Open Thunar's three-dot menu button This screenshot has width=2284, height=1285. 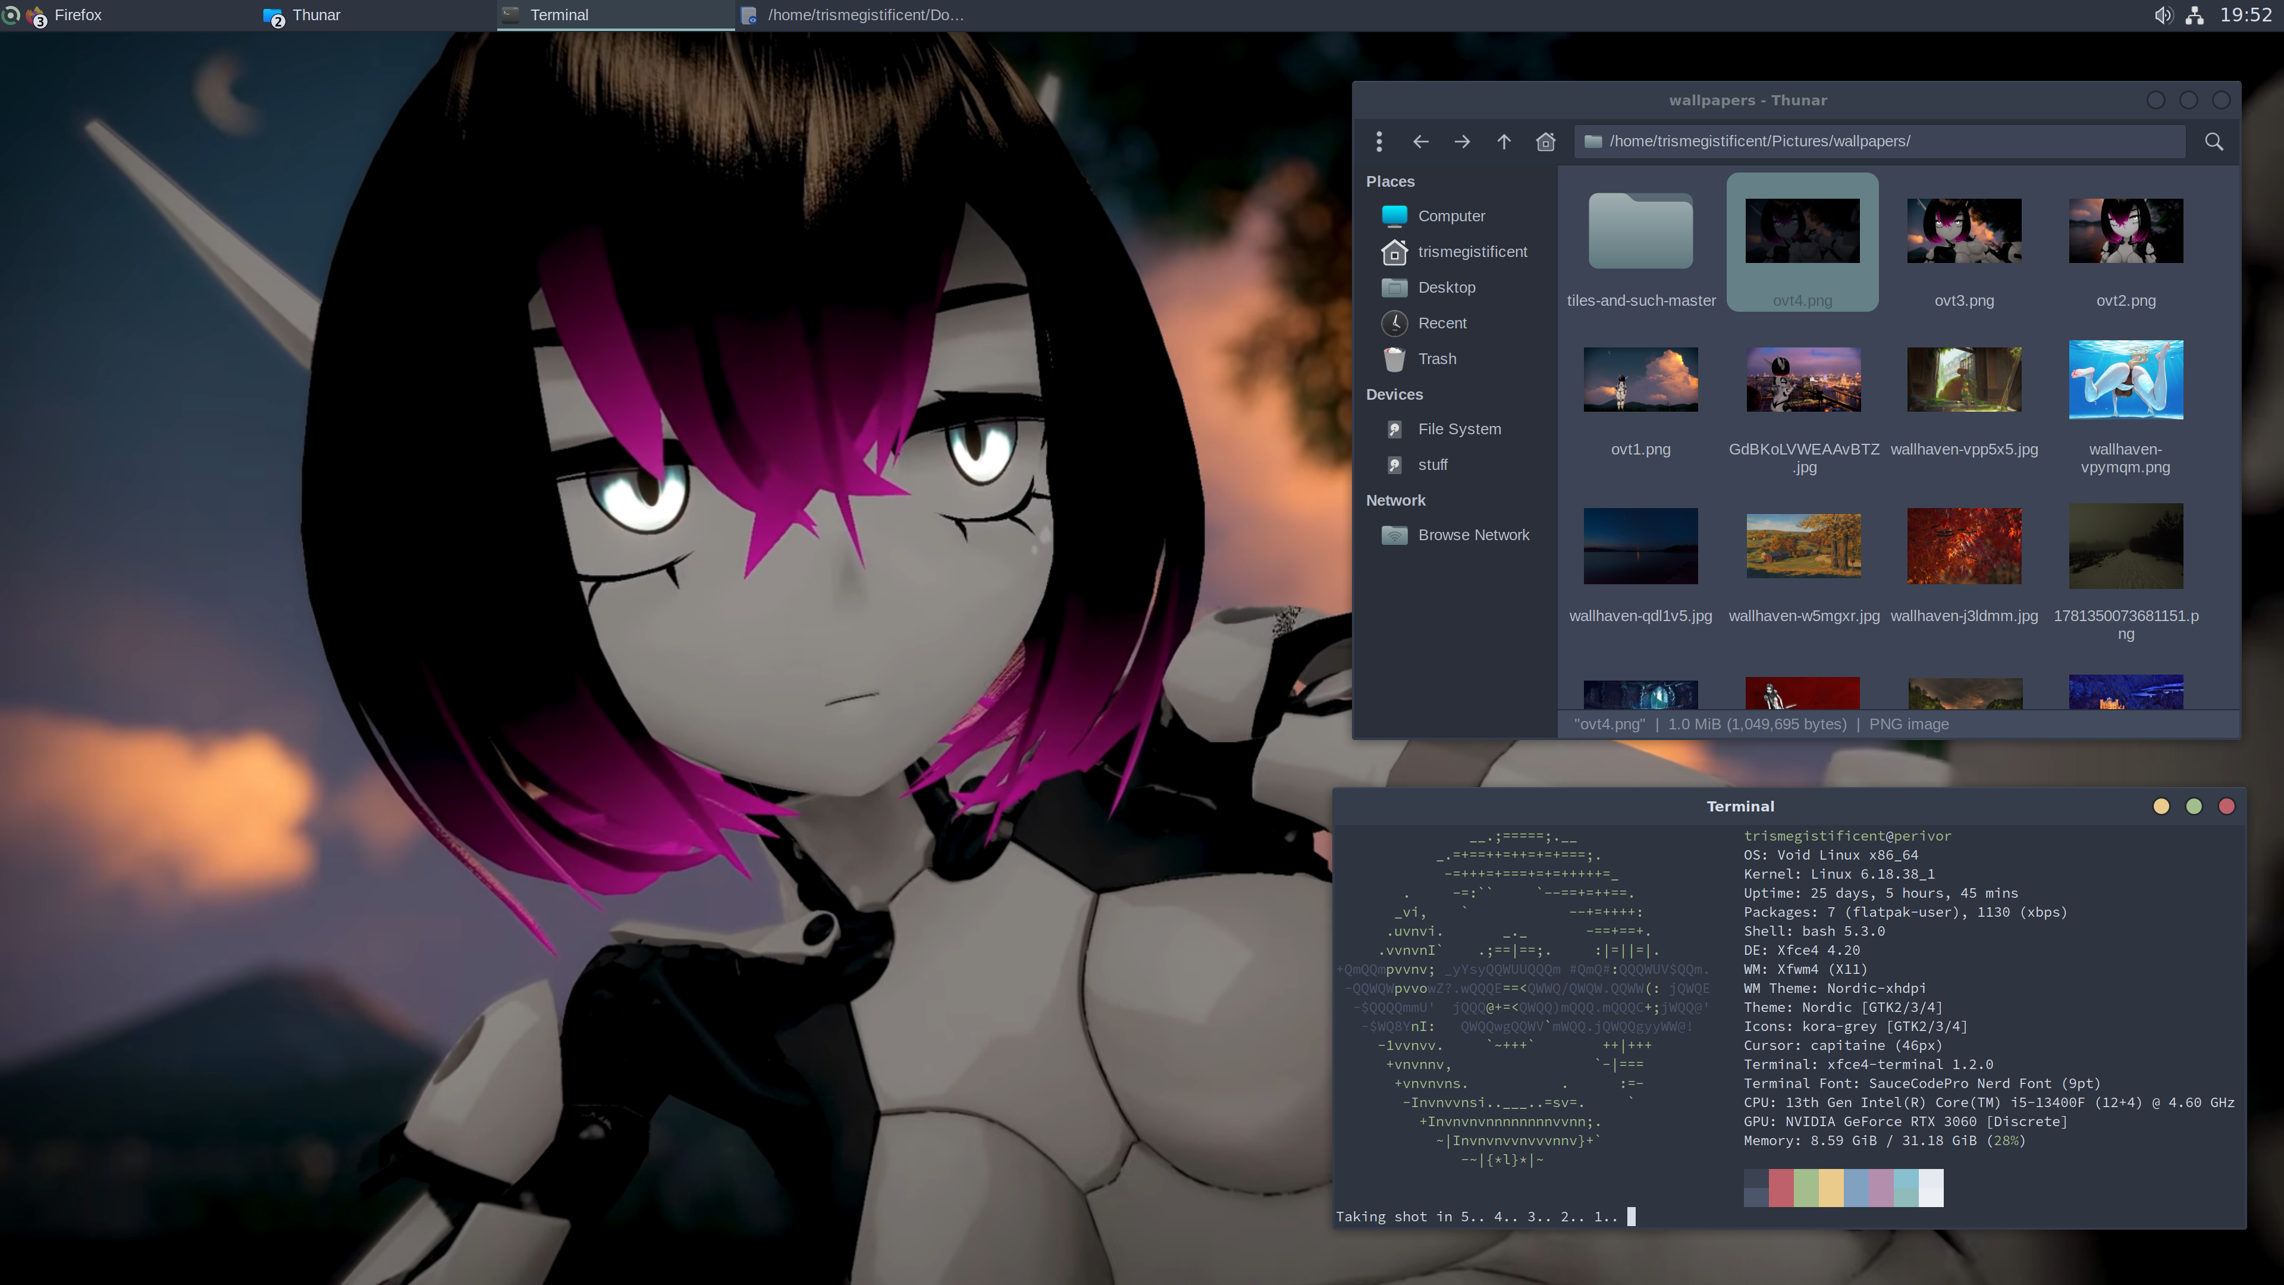pos(1379,142)
